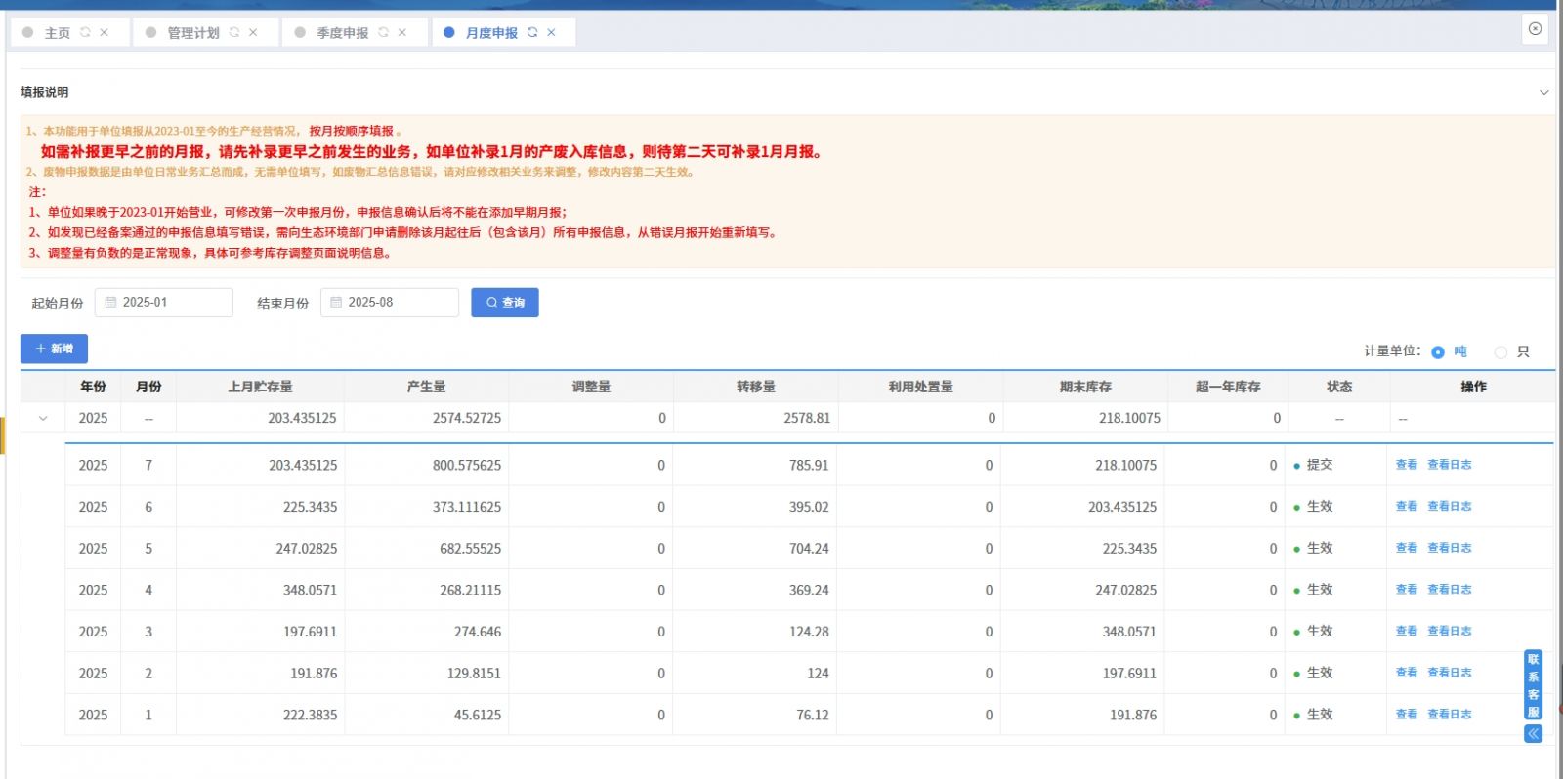Click the refresh icon on 主页 tab

[85, 32]
